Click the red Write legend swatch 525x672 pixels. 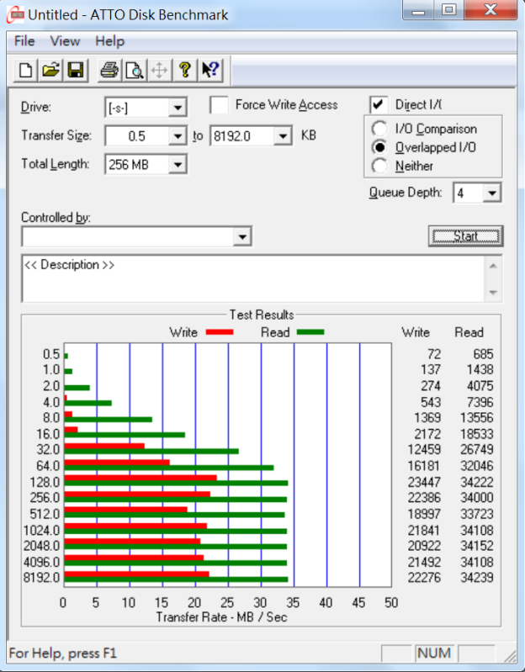click(x=220, y=332)
